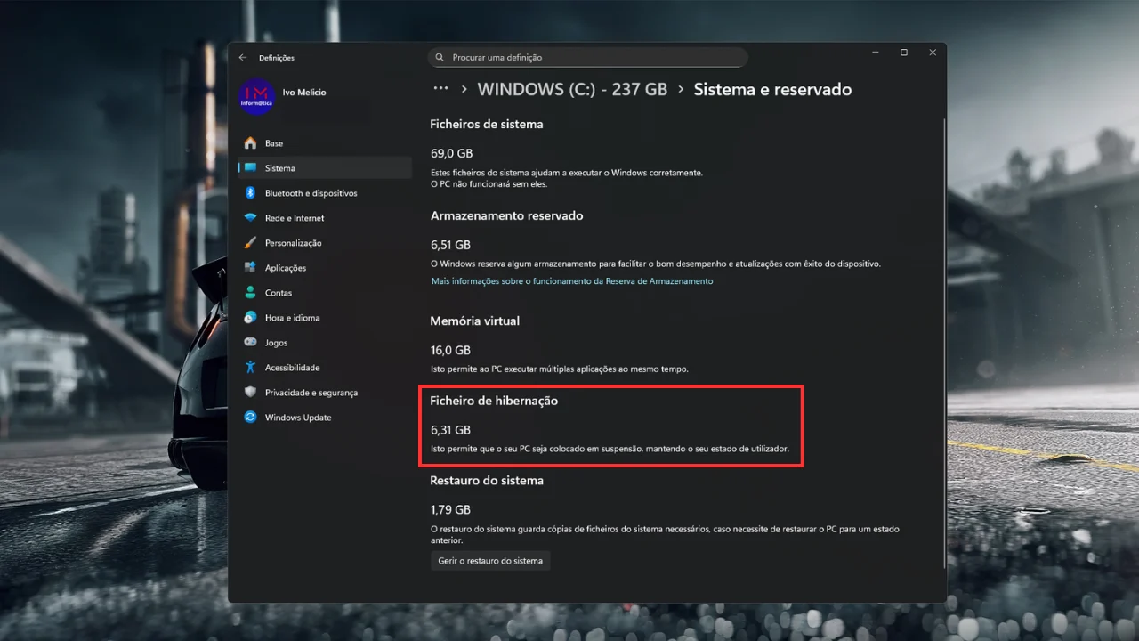
Task: Click the Windows Update refresh icon
Action: point(250,418)
